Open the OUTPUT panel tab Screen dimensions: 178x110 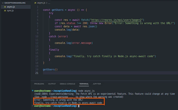point(52,84)
